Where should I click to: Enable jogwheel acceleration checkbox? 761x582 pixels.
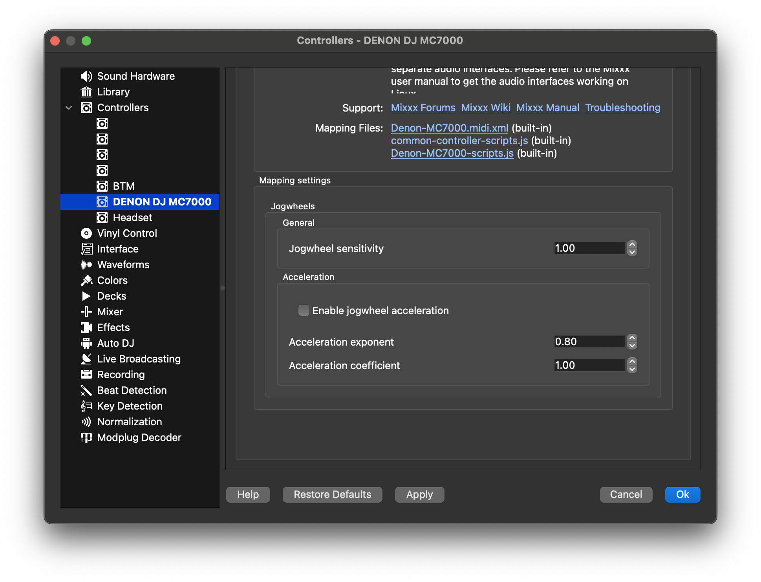pos(304,311)
